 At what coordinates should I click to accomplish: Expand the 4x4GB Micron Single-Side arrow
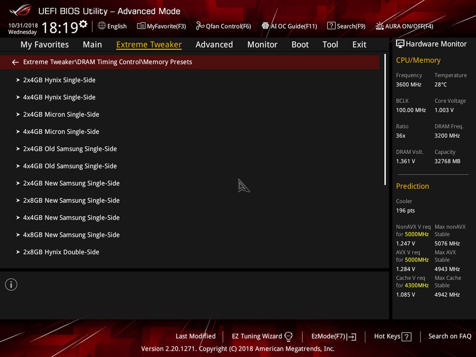pyautogui.click(x=18, y=132)
